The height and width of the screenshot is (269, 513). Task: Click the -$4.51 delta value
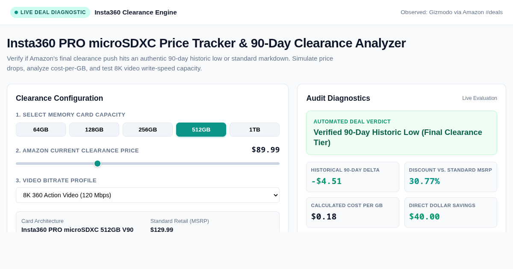(x=326, y=181)
